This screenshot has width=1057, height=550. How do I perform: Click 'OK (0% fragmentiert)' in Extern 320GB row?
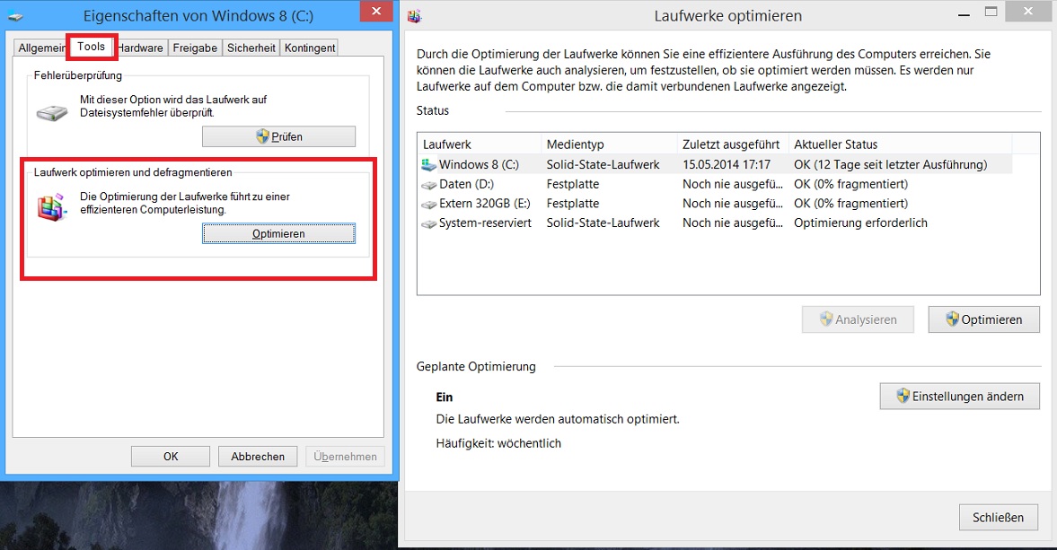pos(850,204)
